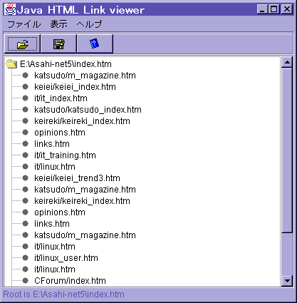The width and height of the screenshot is (297, 303).
Task: Open the ファイル menu
Action: pyautogui.click(x=24, y=24)
